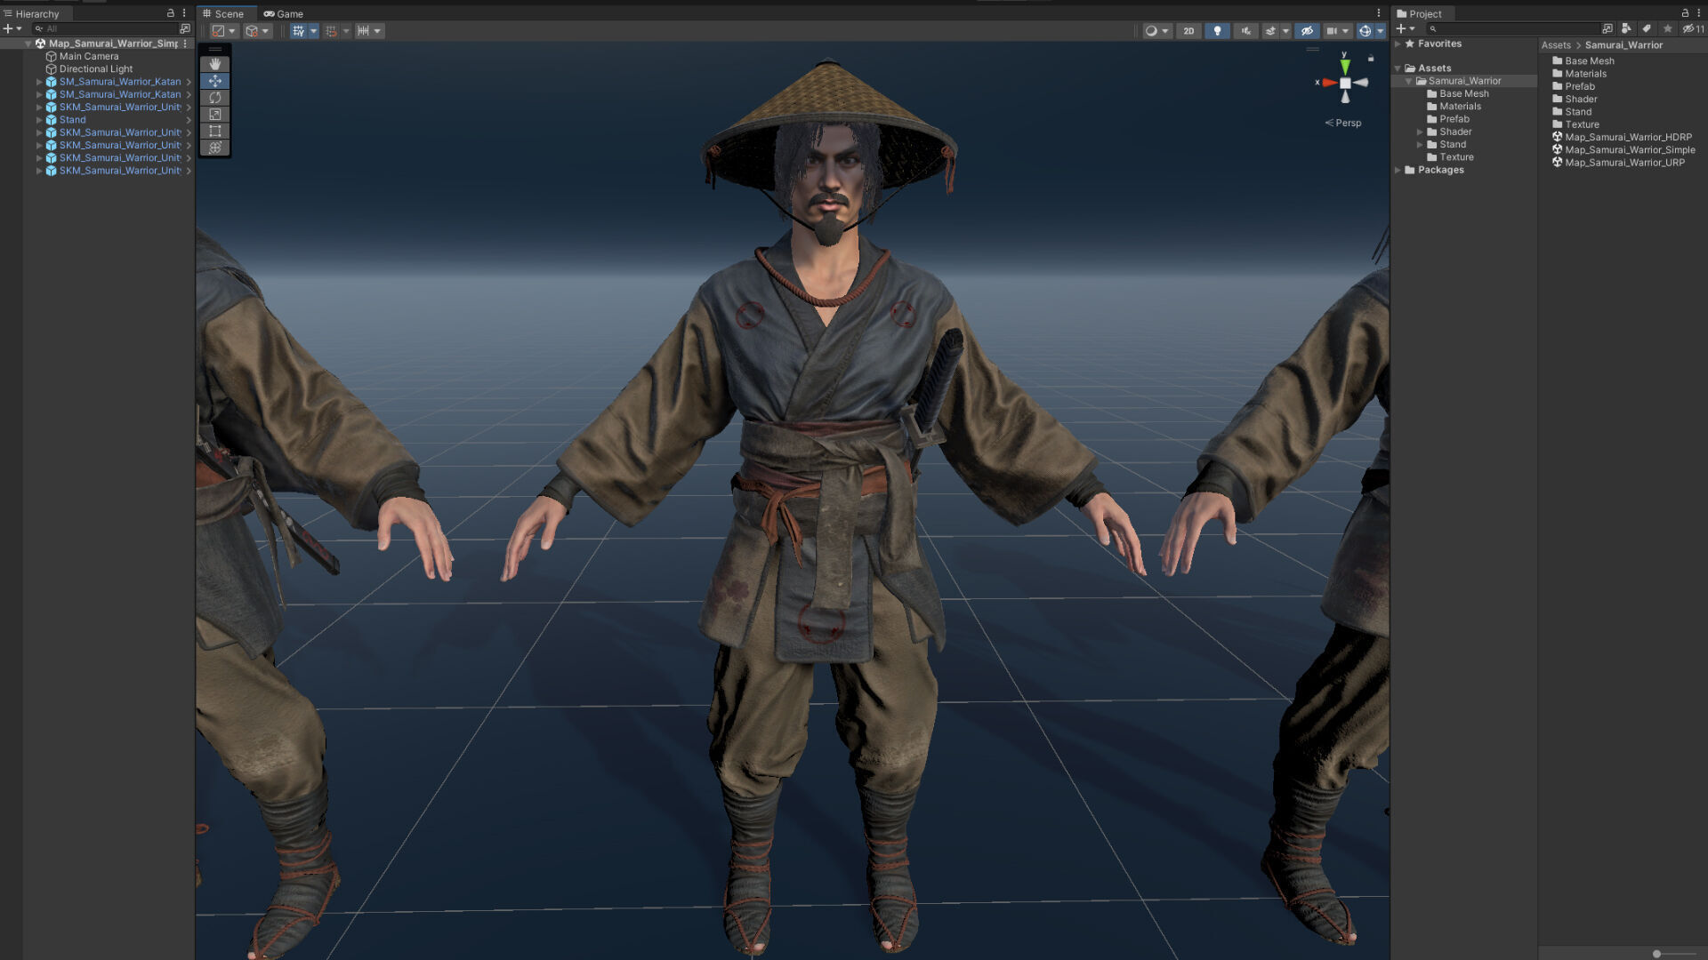Switch to the Game tab
The height and width of the screenshot is (960, 1708).
pos(284,13)
